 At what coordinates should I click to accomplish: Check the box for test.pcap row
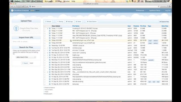(x=45, y=84)
